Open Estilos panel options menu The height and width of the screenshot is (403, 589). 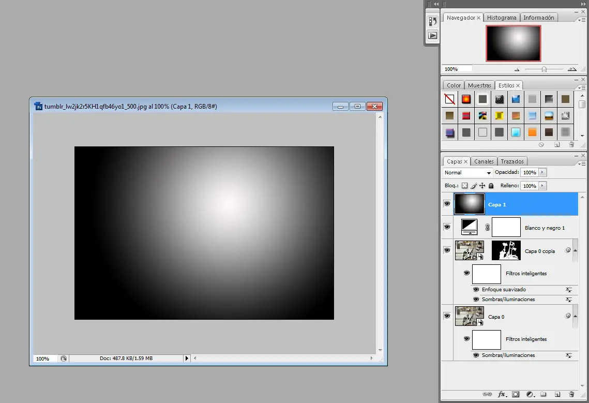[581, 87]
